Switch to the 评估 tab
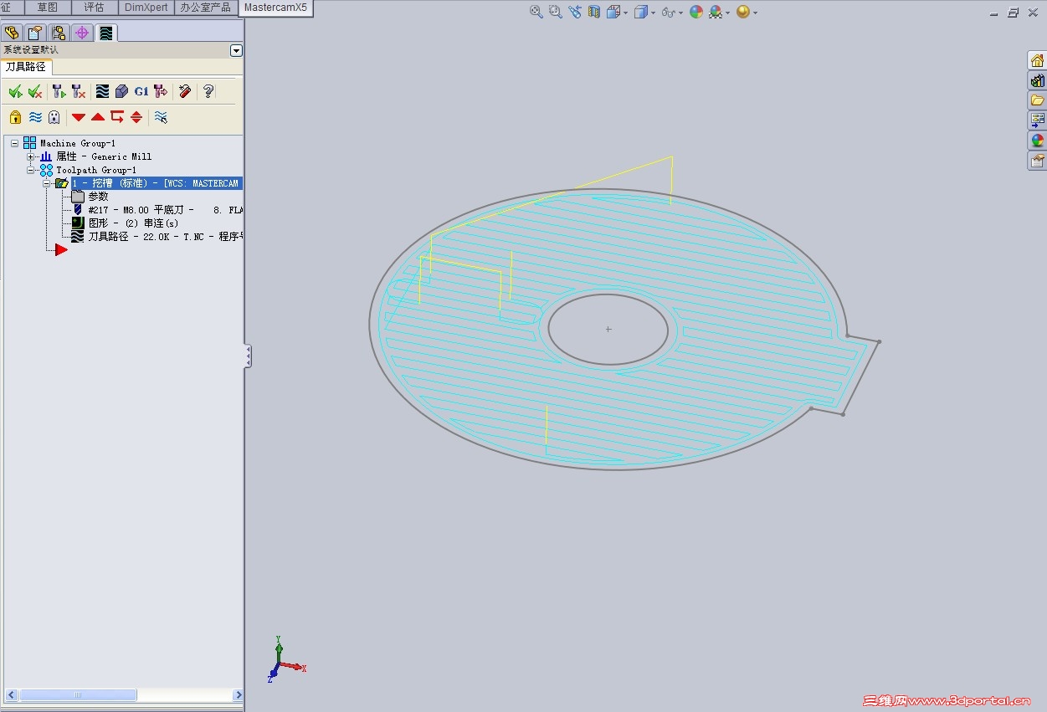The height and width of the screenshot is (712, 1047). 95,7
